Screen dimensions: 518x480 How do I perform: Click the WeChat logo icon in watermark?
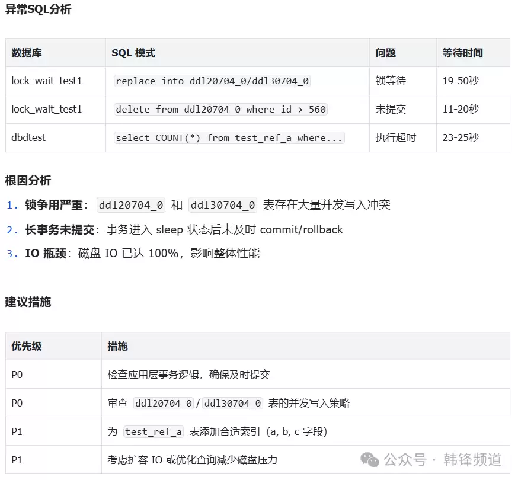(x=370, y=460)
